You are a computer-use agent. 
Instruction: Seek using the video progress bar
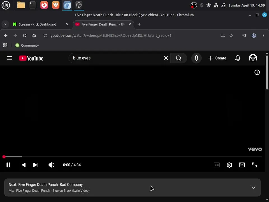[x=132, y=157]
